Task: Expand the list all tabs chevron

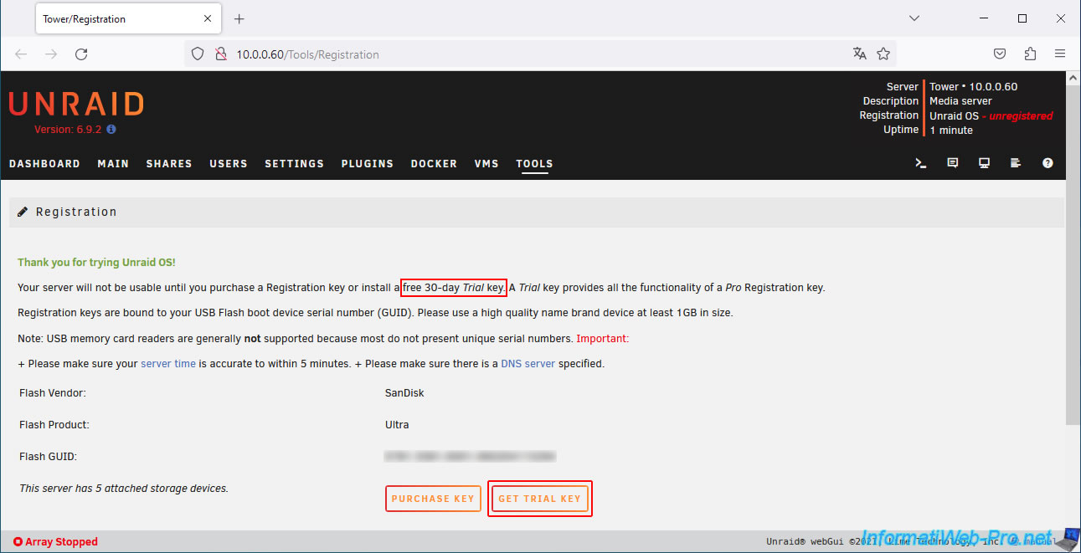Action: [x=914, y=18]
